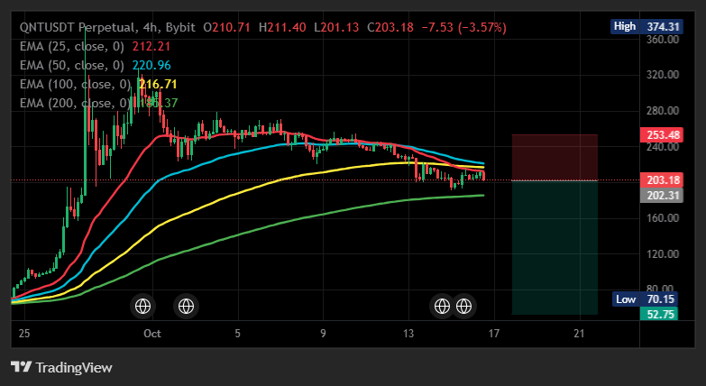Select the EMA (50, close, 0) indicator label
This screenshot has width=706, height=386.
click(x=72, y=65)
